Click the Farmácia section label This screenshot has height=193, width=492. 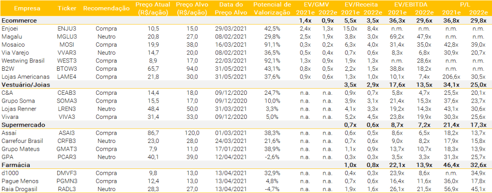[x=16, y=166]
